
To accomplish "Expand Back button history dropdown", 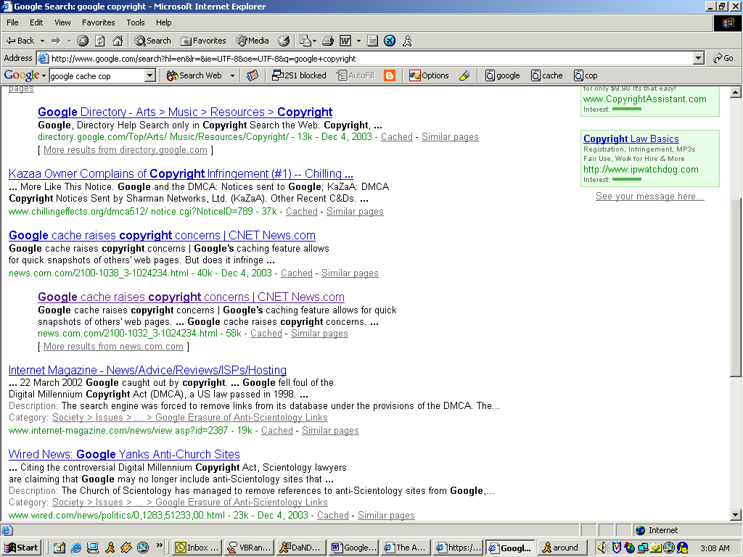I will coord(42,41).
